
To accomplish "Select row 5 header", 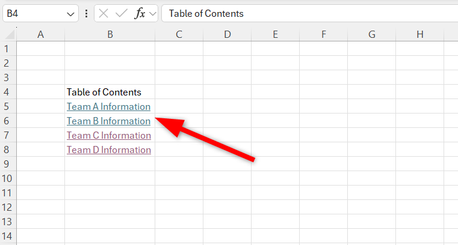I will pyautogui.click(x=8, y=107).
